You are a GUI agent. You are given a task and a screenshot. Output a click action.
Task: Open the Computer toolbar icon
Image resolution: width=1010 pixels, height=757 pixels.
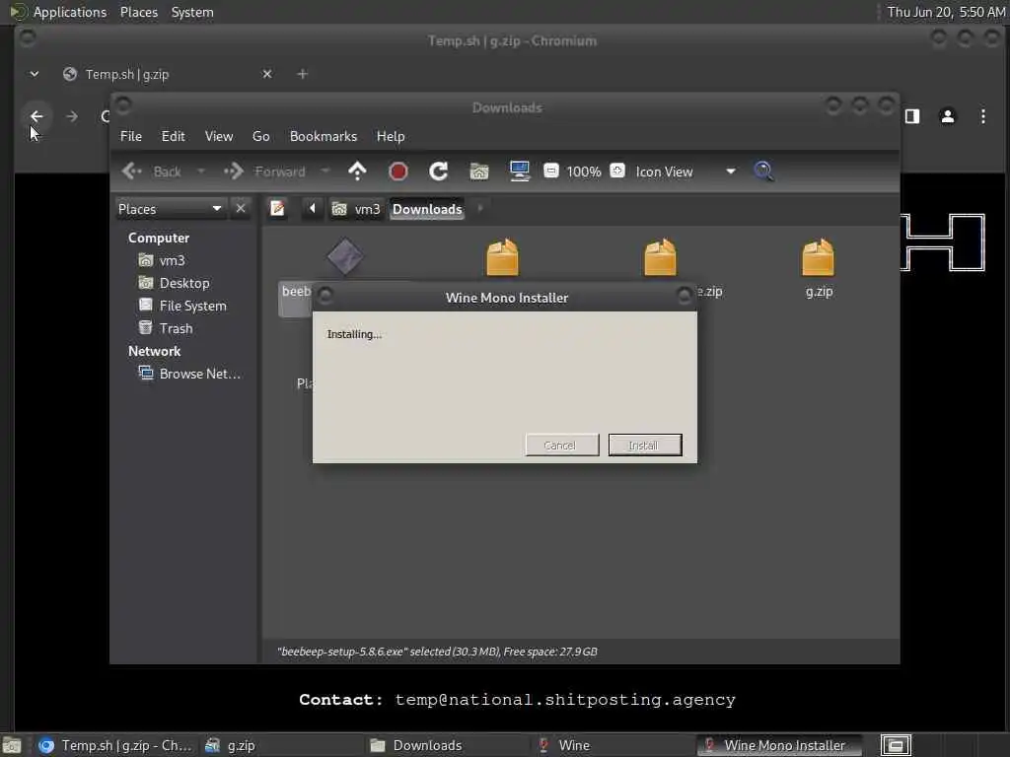tap(520, 172)
